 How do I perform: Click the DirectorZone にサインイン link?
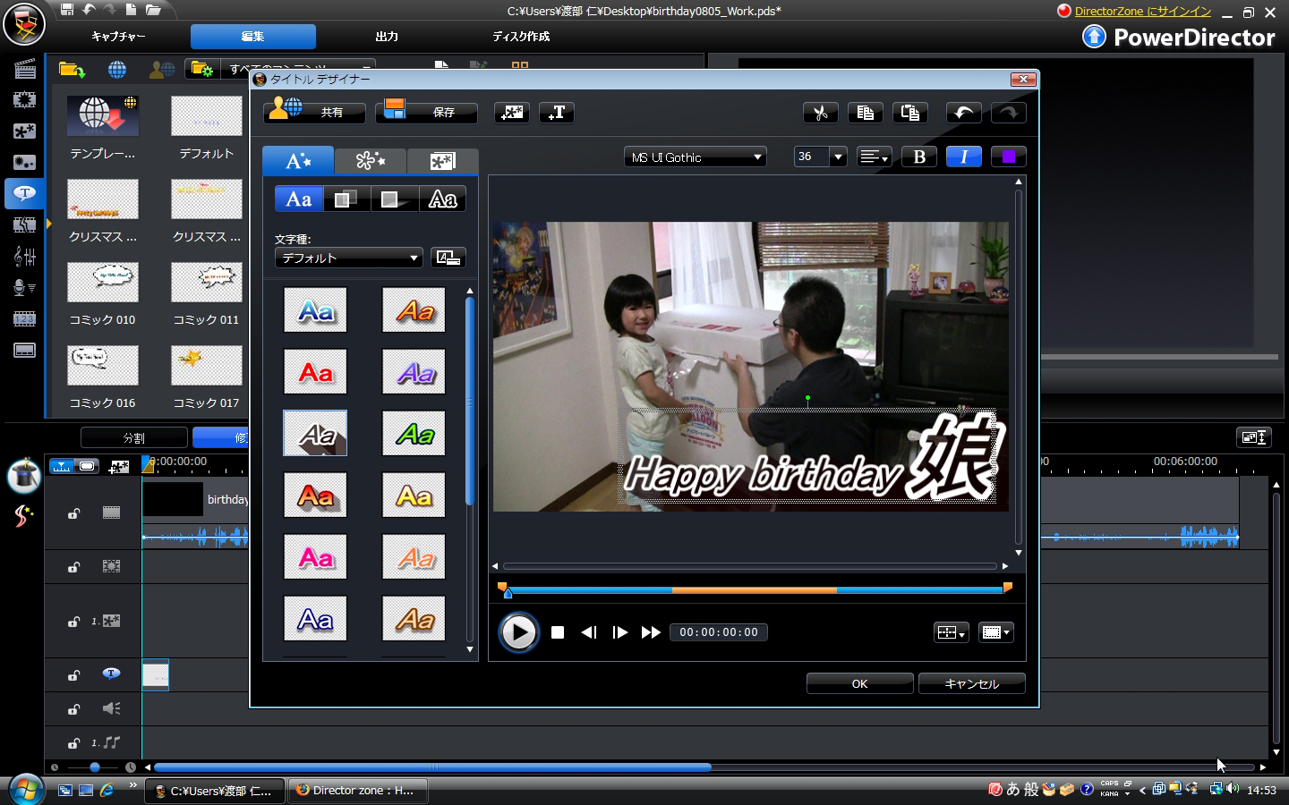(x=1143, y=12)
